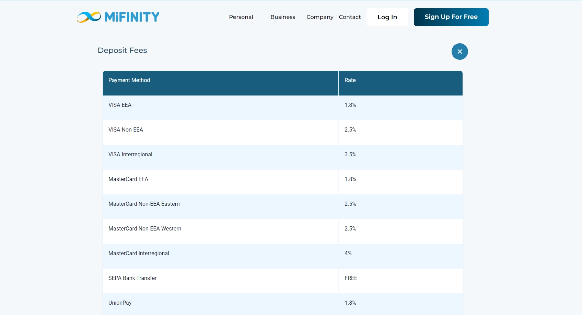Select the UnionPay row label
This screenshot has height=315, width=582.
[120, 303]
